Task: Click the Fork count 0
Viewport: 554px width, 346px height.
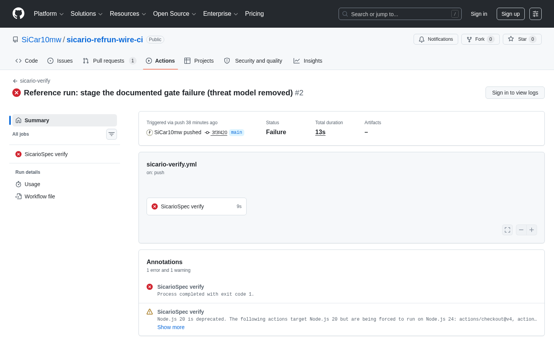Action: [x=491, y=39]
